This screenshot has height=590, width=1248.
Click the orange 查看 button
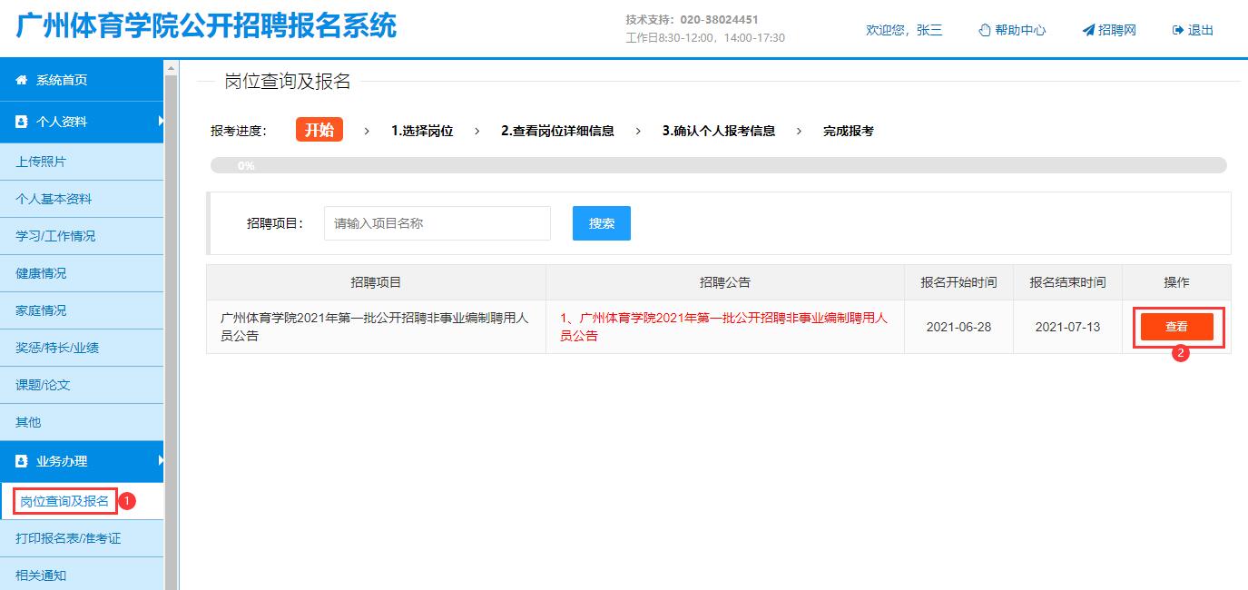click(1176, 327)
